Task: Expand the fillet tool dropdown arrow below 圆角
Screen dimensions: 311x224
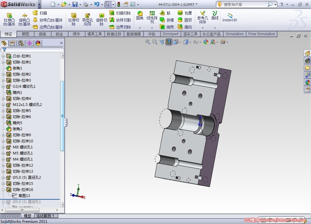Action: (x=140, y=28)
